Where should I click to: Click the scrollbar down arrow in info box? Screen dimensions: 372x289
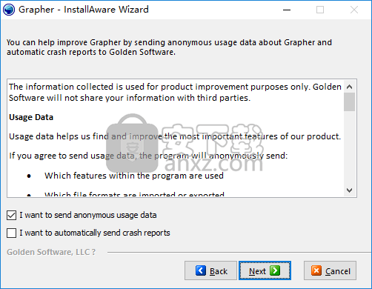[349, 190]
